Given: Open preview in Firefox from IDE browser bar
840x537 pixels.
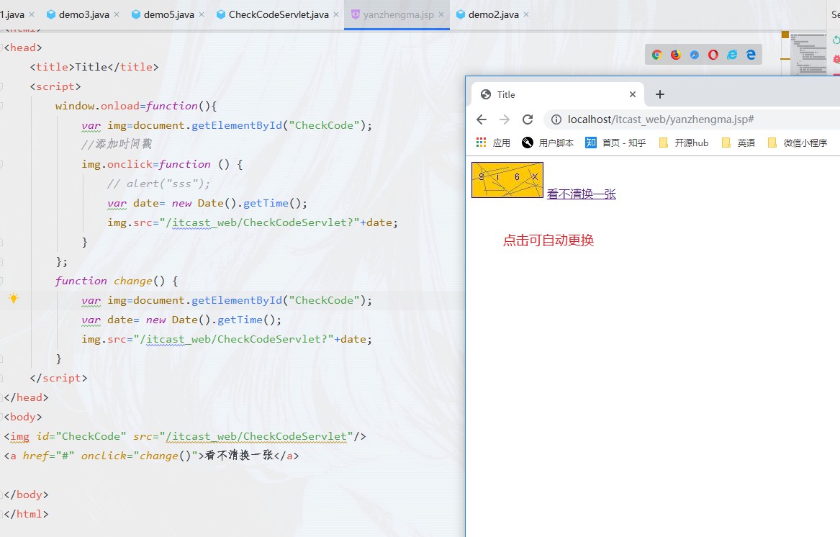Looking at the screenshot, I should pos(676,55).
